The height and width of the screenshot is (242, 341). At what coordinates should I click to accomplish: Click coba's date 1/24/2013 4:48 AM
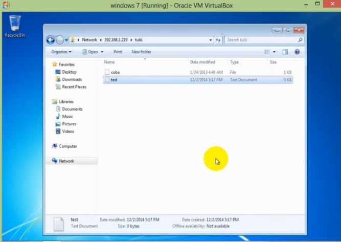point(207,72)
